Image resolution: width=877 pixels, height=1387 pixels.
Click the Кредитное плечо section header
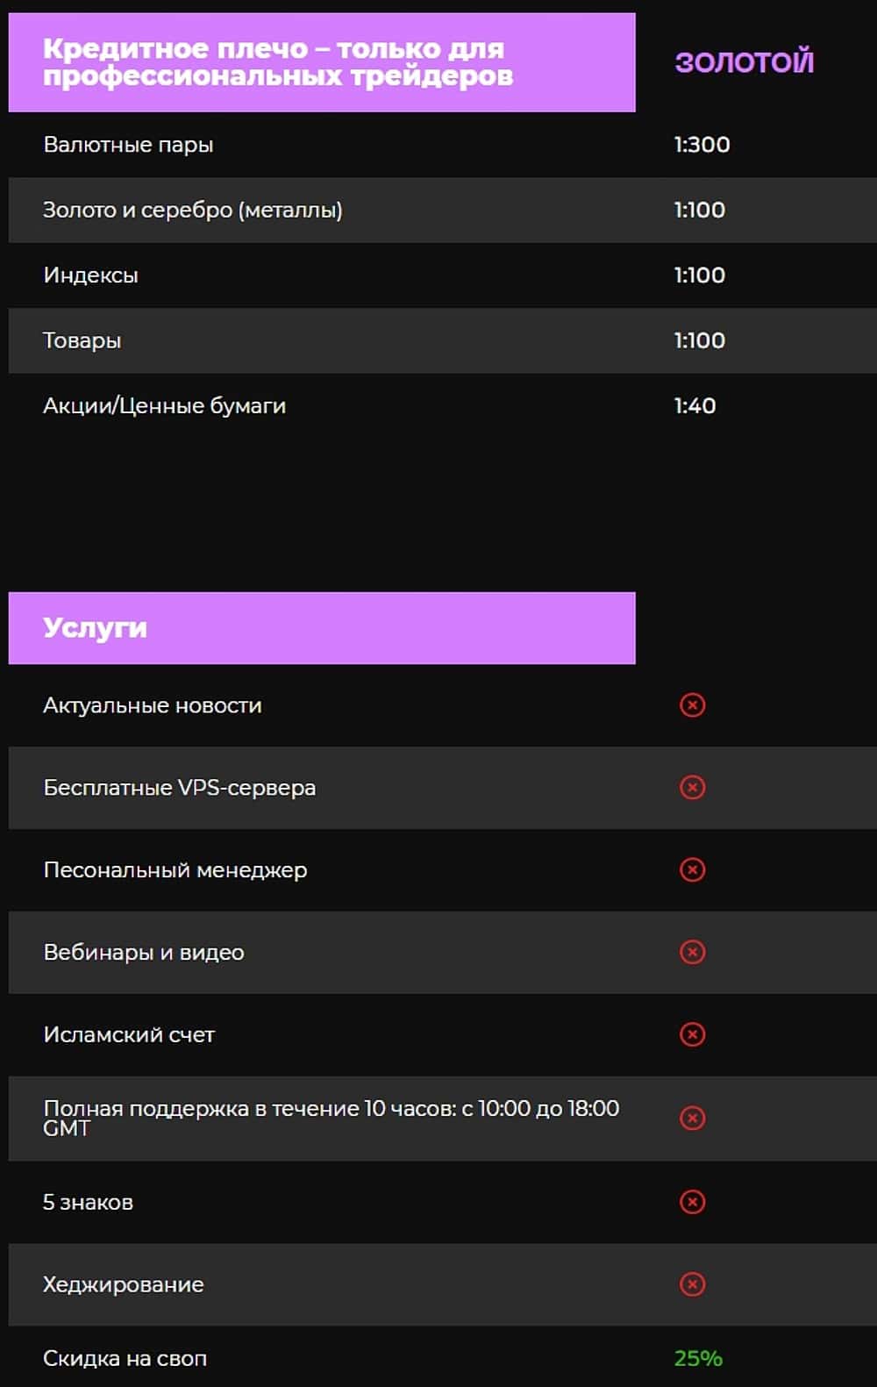pos(278,62)
